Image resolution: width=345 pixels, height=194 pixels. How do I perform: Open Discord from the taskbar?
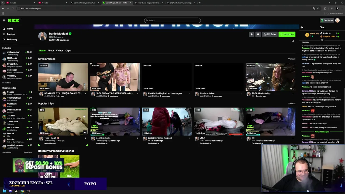[10, 191]
